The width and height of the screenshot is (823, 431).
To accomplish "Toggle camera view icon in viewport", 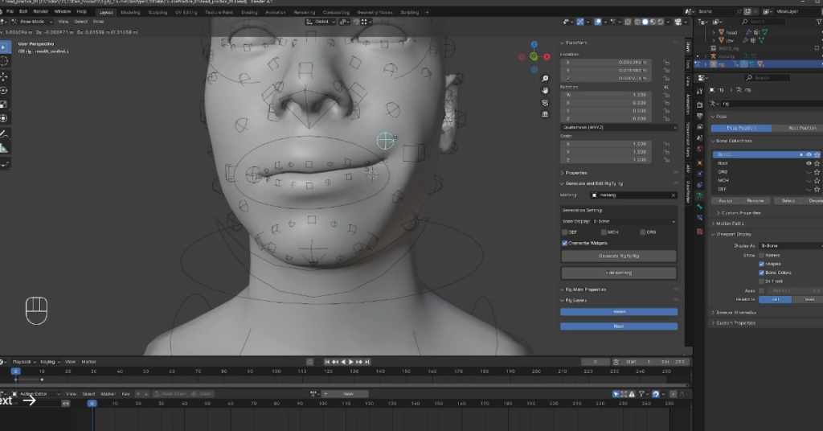I will tap(546, 101).
